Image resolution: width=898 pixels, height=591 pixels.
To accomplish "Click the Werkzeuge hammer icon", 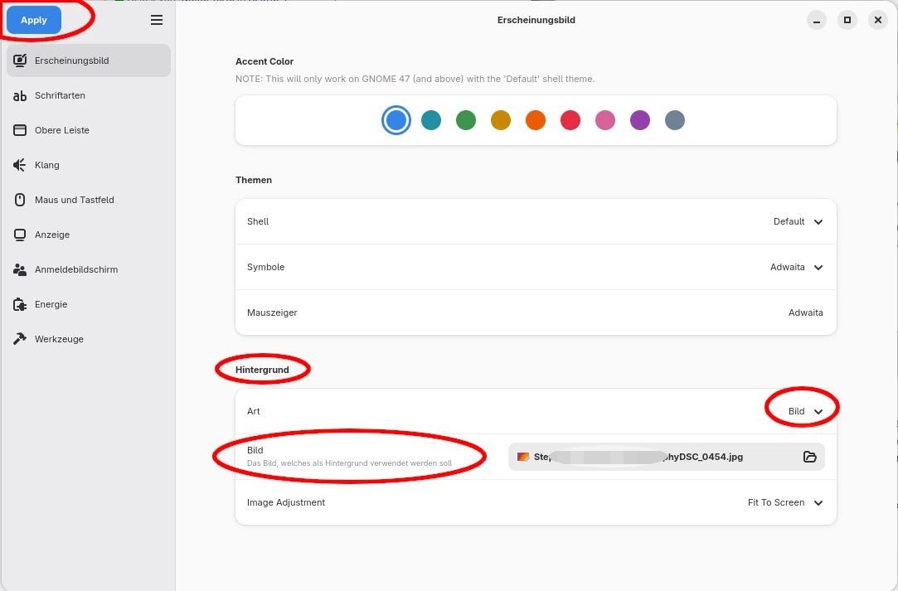I will click(x=20, y=339).
